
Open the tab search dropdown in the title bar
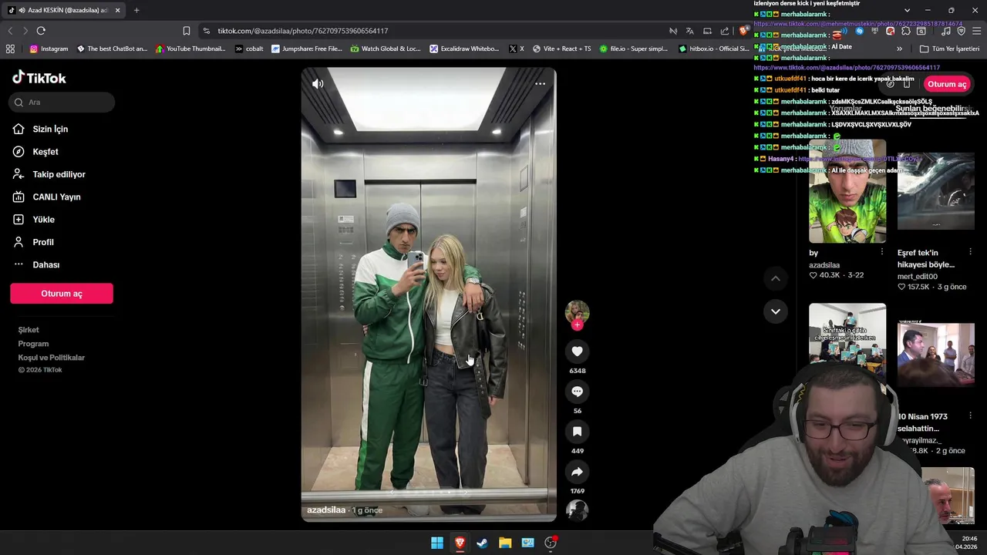pos(907,10)
